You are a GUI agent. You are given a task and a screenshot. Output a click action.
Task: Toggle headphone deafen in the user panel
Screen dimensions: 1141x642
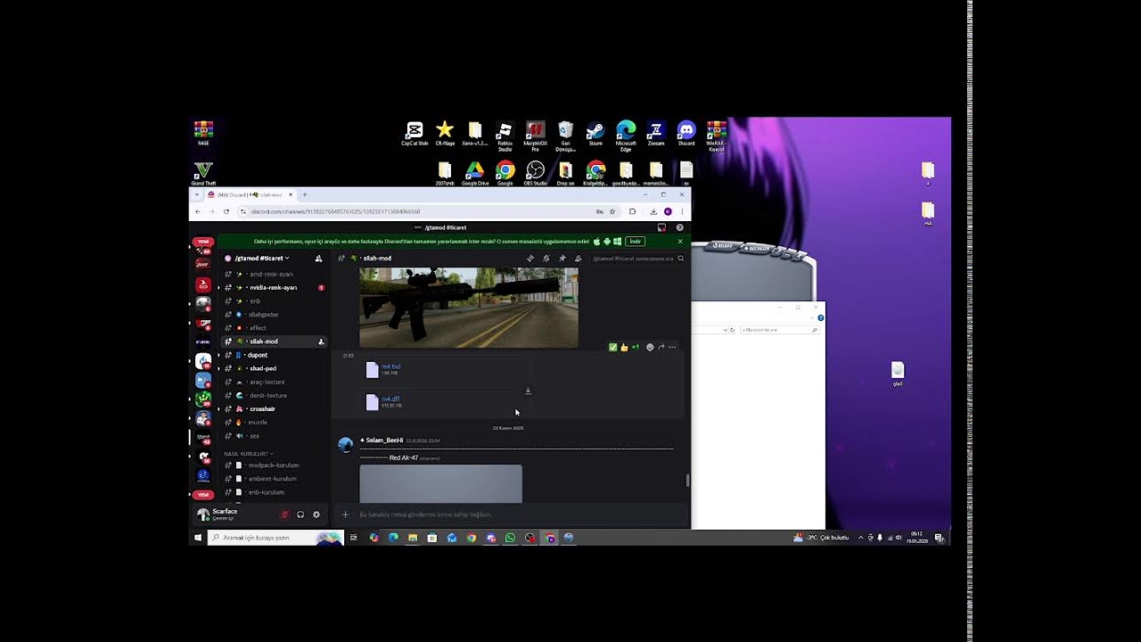tap(300, 514)
